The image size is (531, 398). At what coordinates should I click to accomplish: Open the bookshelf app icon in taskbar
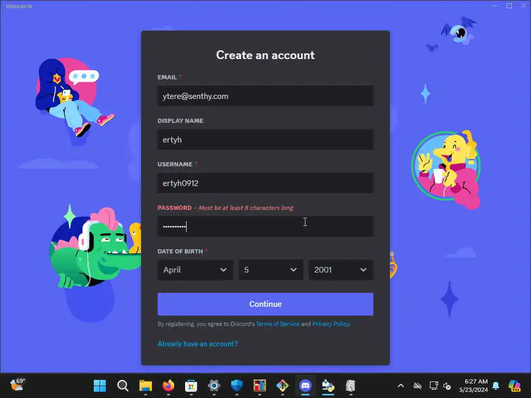click(x=260, y=386)
